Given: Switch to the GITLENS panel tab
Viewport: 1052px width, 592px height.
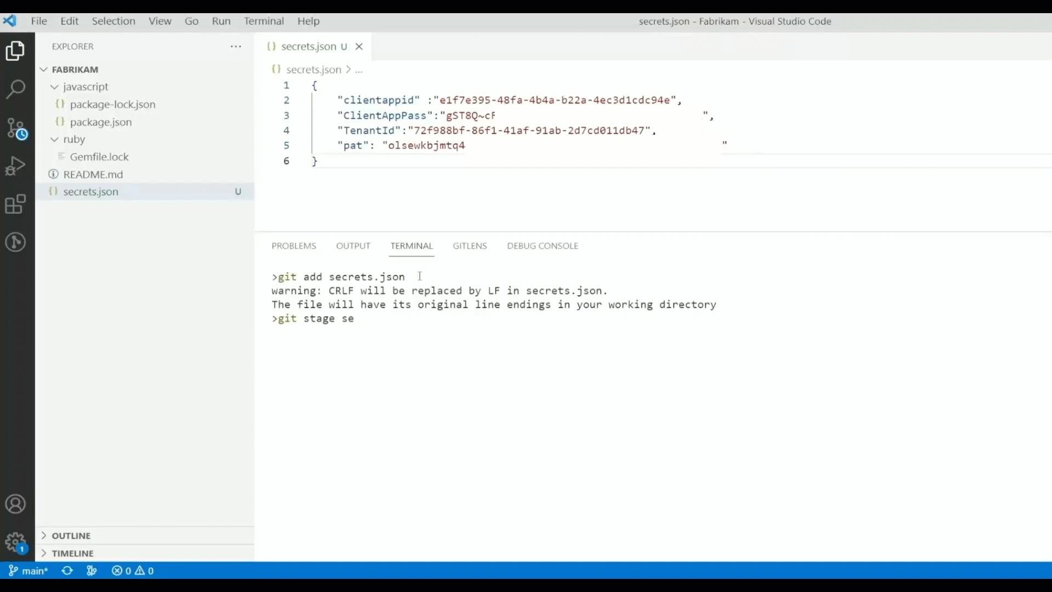Looking at the screenshot, I should click(470, 246).
